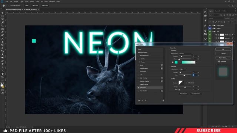Click the Reset to Default button

(196, 94)
